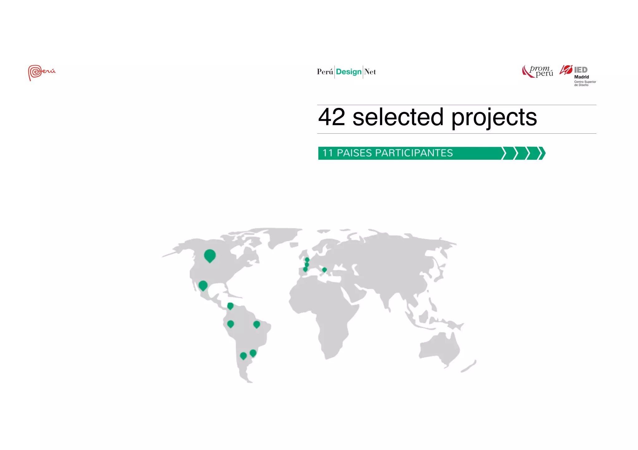Click the map pin over Peru
The image size is (638, 450).
(231, 324)
